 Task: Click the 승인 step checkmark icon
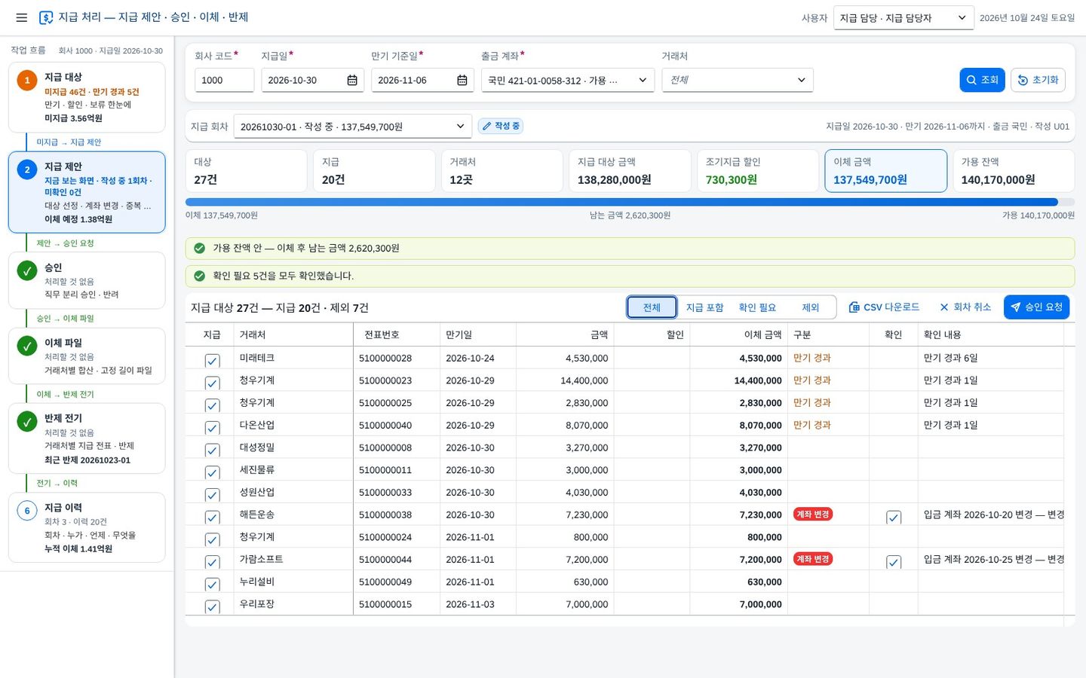point(27,270)
